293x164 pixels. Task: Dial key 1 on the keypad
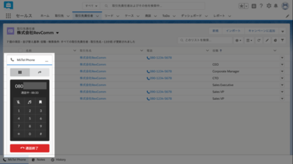pyautogui.click(x=19, y=111)
